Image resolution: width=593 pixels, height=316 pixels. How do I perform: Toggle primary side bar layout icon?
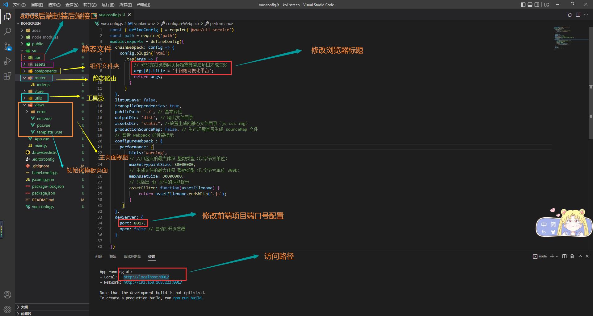click(x=523, y=5)
